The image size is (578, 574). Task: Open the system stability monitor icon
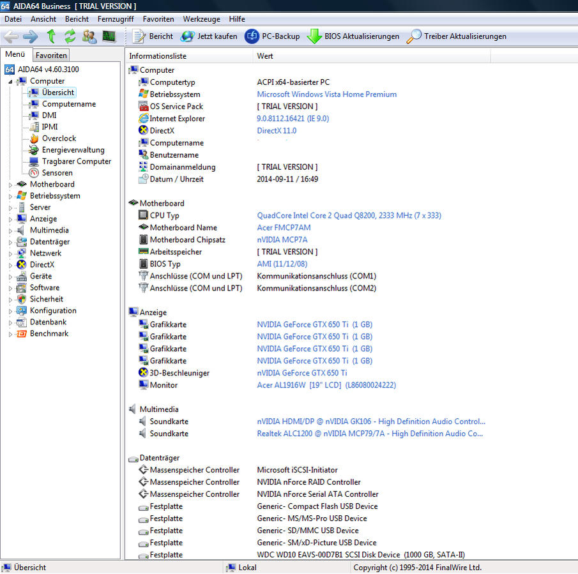click(x=109, y=36)
